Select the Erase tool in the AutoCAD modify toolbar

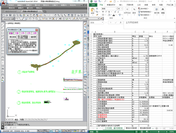(x=85, y=24)
